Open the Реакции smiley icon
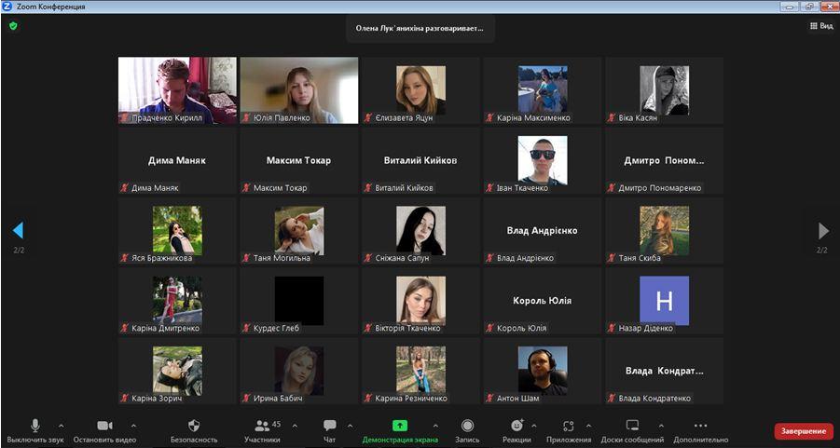Screen dimensions: 840x448 516,427
